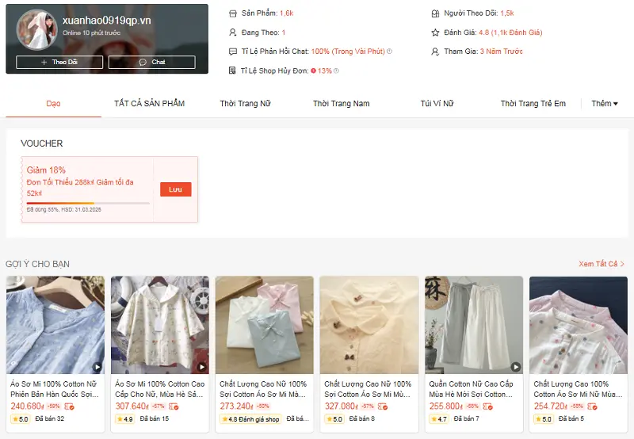
Task: Click the shop avatar picture
Action: point(36,29)
